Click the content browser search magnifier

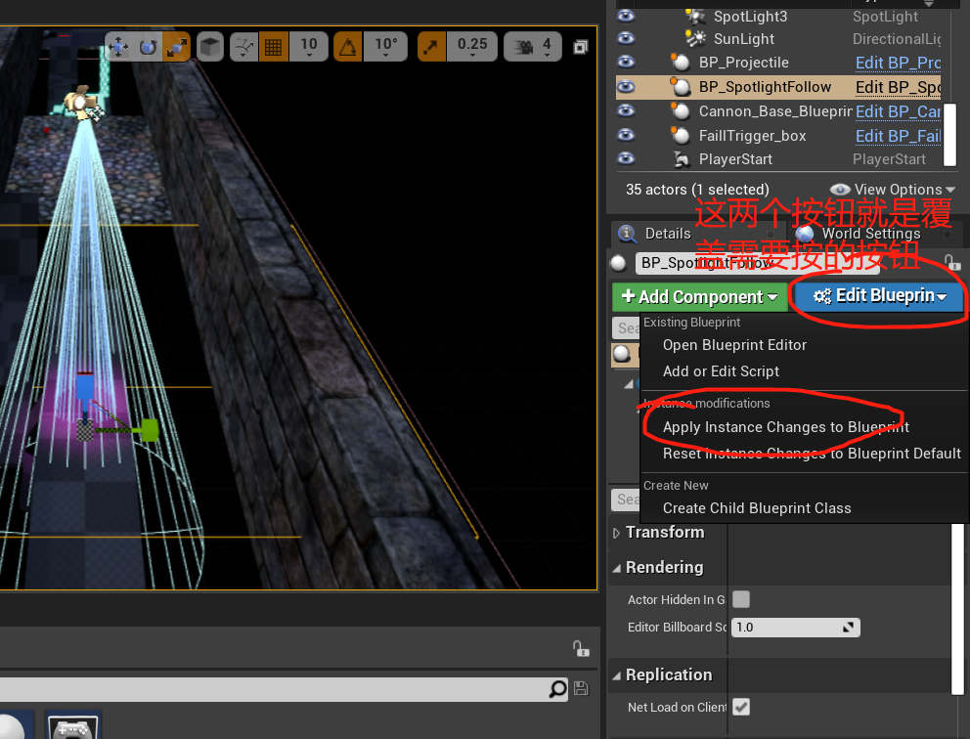557,688
